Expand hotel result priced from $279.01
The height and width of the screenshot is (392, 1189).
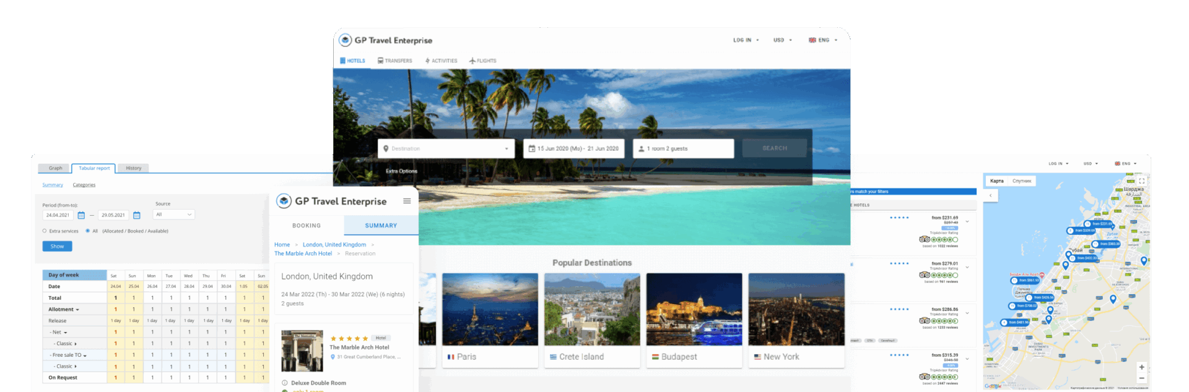tap(967, 267)
